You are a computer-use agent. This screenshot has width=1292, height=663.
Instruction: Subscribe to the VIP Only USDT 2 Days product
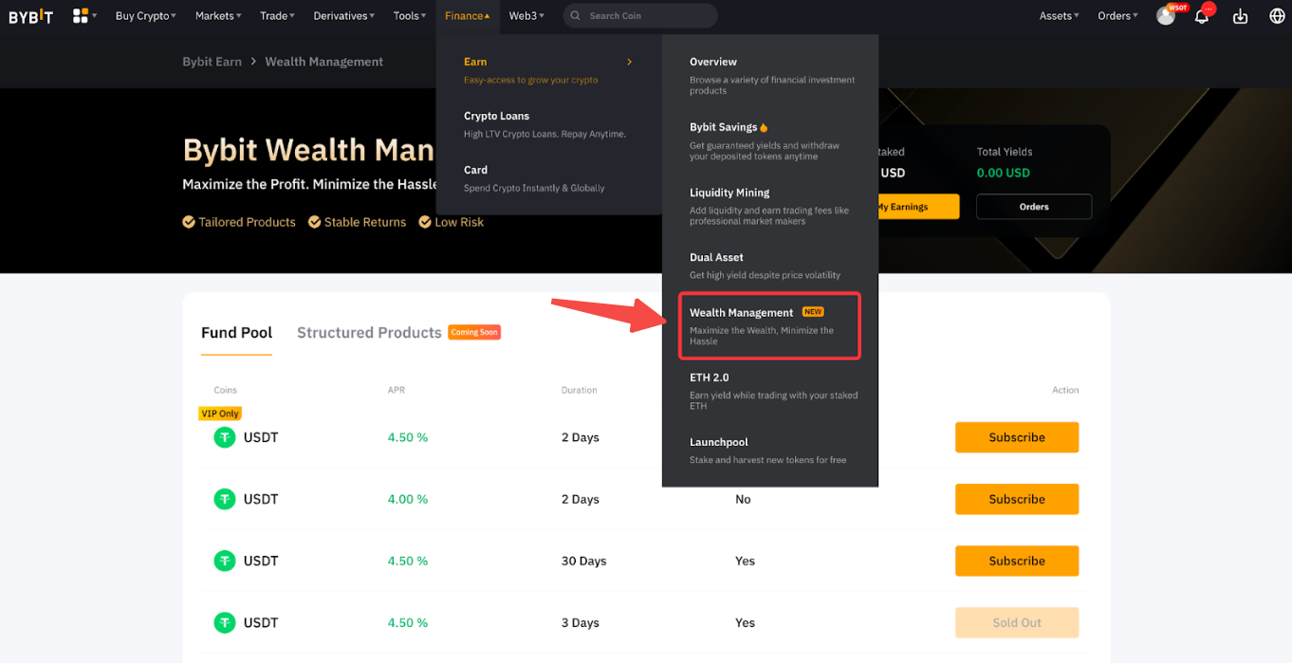pos(1017,437)
